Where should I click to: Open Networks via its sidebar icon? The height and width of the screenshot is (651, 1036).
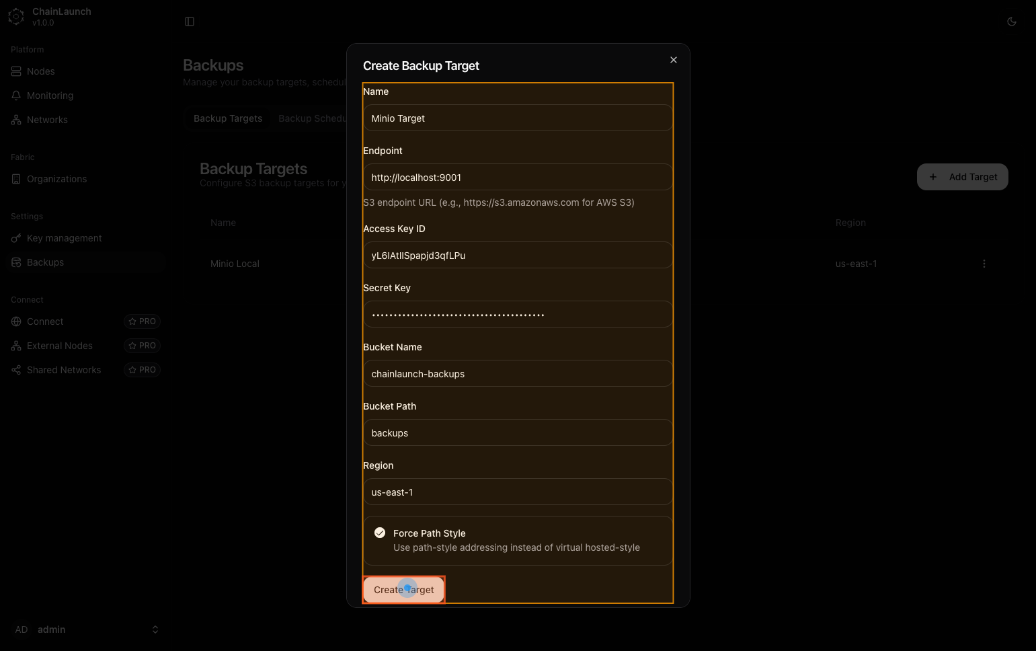(16, 120)
